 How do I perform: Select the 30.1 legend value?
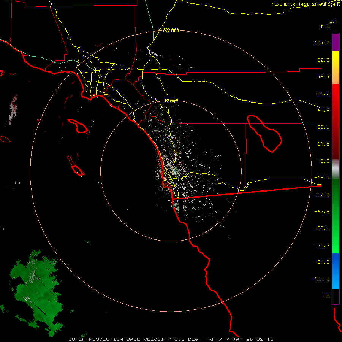pos(323,127)
